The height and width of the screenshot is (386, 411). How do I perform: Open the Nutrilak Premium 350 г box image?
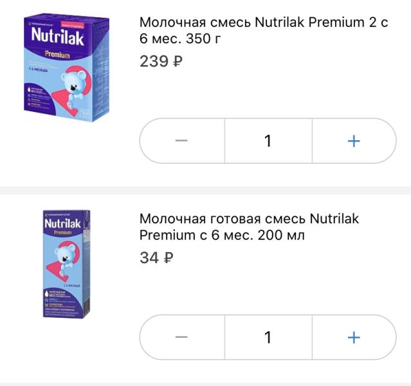(67, 68)
